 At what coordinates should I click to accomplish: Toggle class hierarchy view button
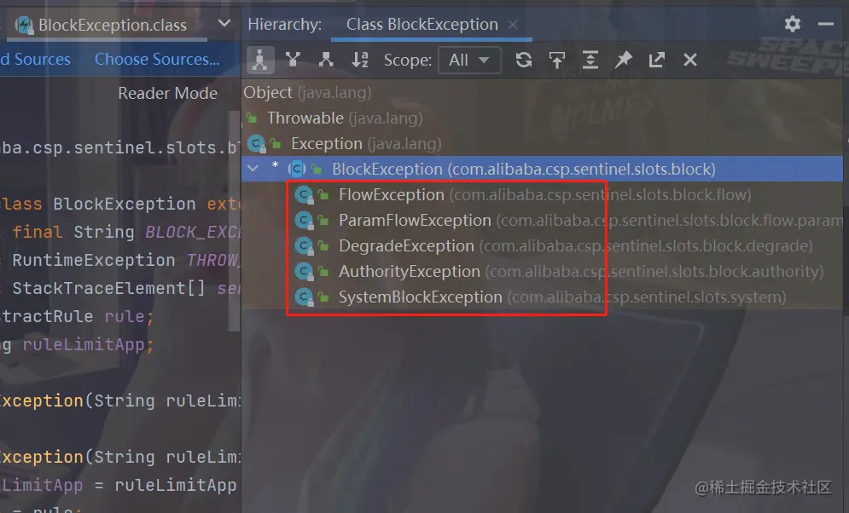tap(260, 60)
